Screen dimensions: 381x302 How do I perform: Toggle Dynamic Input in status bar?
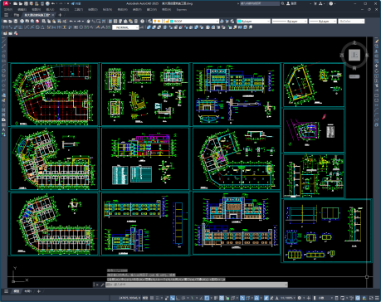[x=173, y=298]
